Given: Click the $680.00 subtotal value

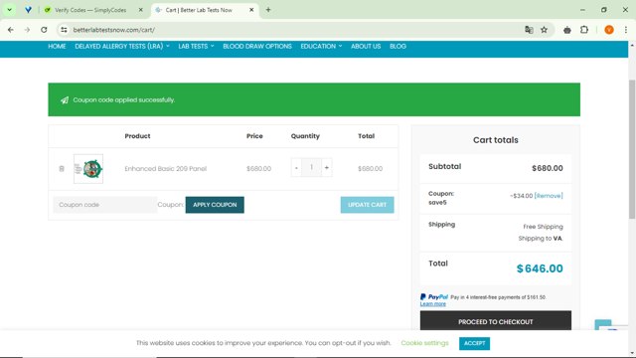Looking at the screenshot, I should [548, 168].
